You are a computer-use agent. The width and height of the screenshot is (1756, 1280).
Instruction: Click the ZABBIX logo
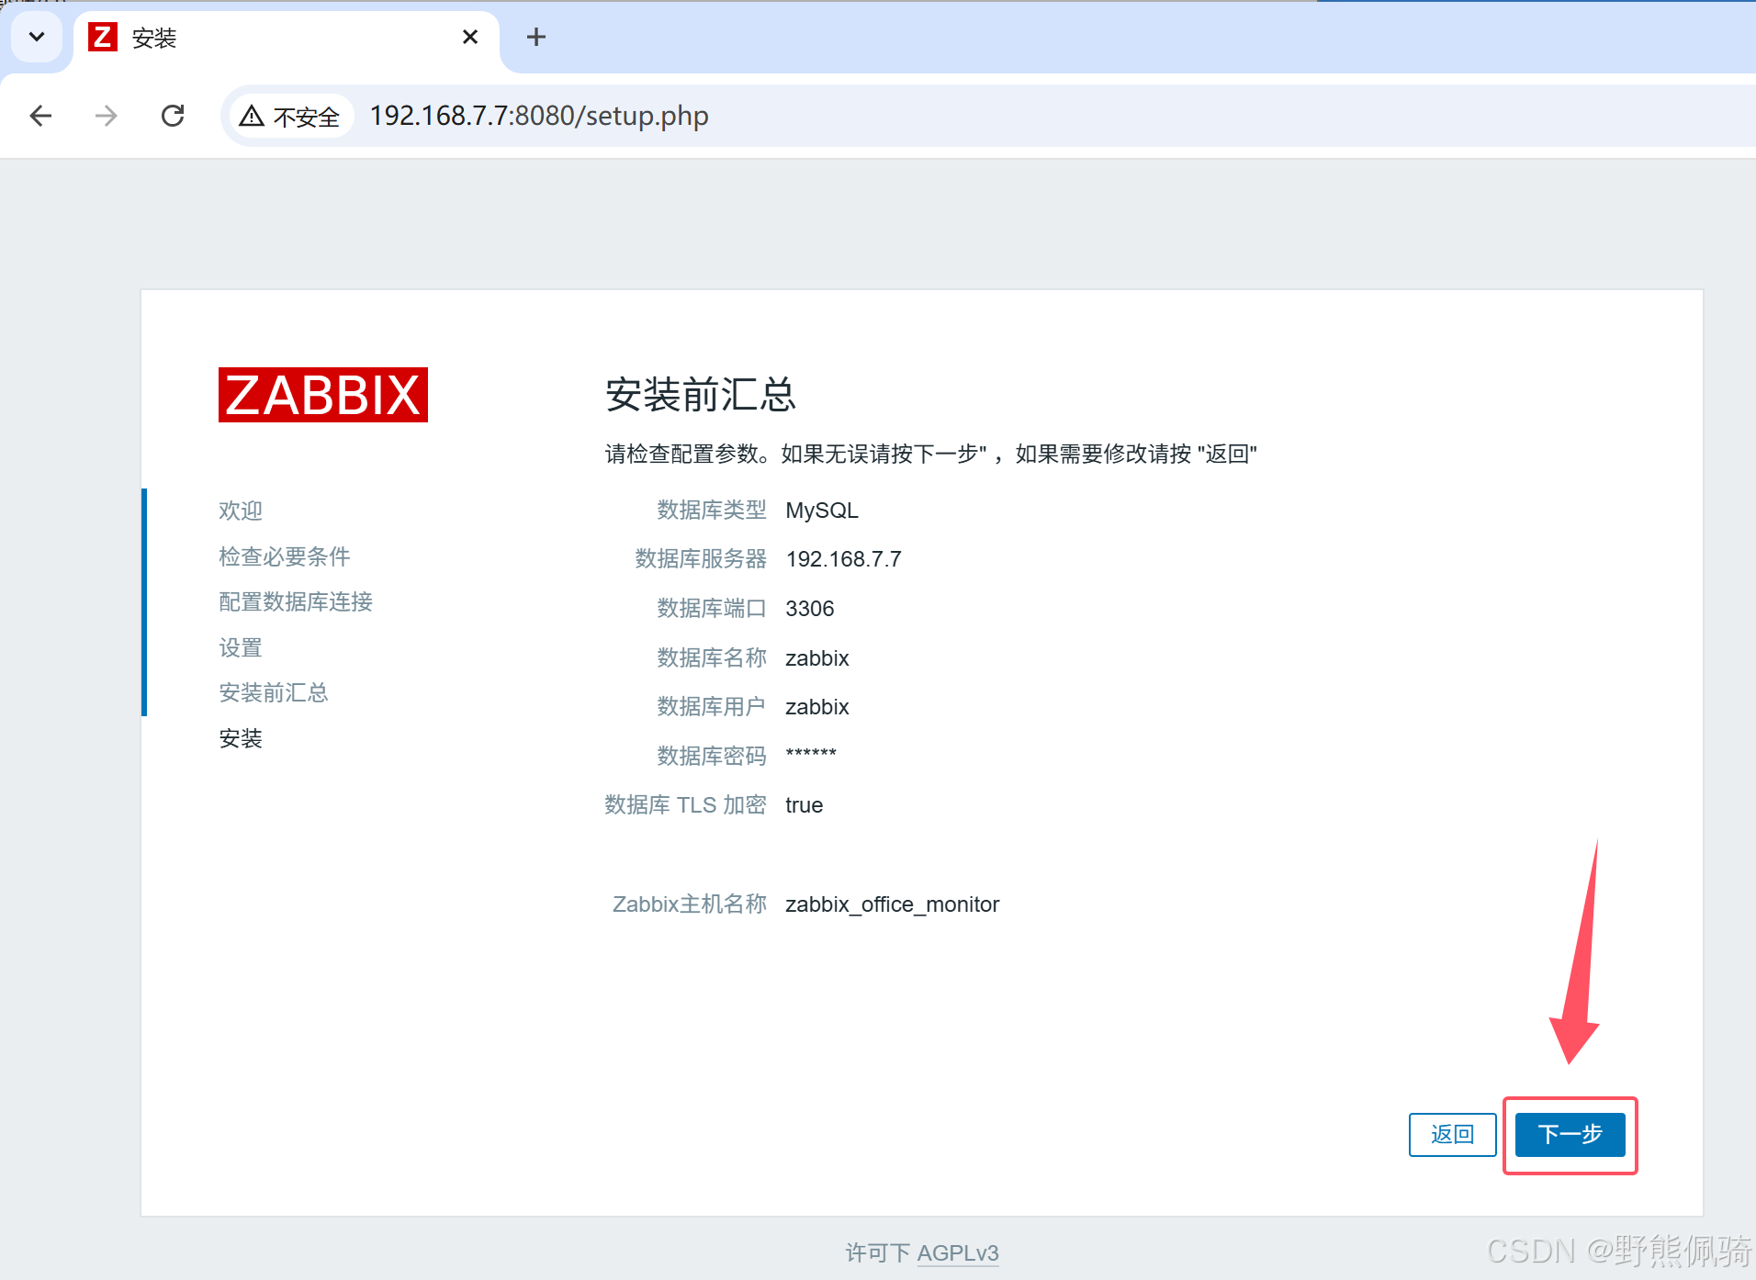(x=323, y=395)
